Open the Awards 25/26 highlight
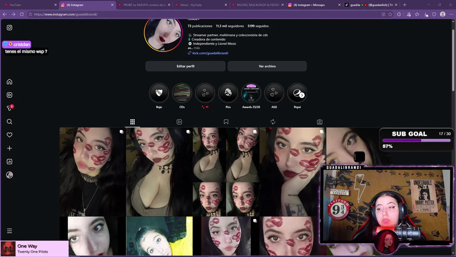This screenshot has width=456, height=257. coord(251,93)
